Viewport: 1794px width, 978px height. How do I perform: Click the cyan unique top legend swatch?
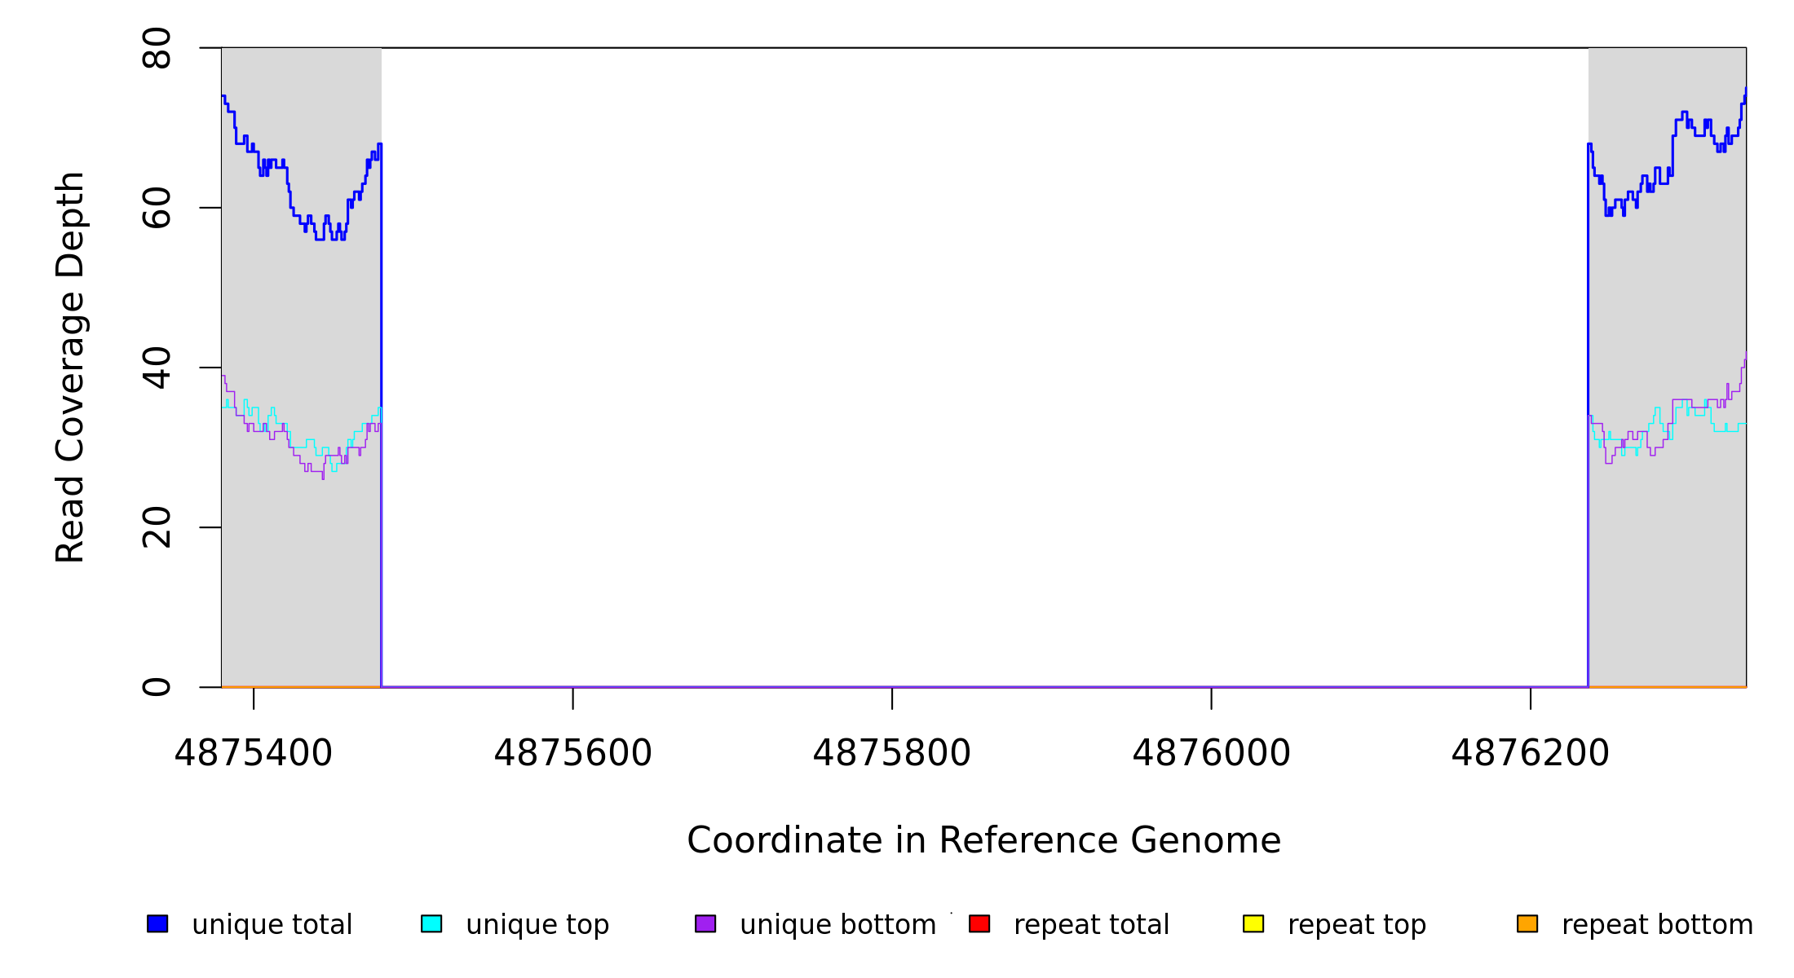431,923
